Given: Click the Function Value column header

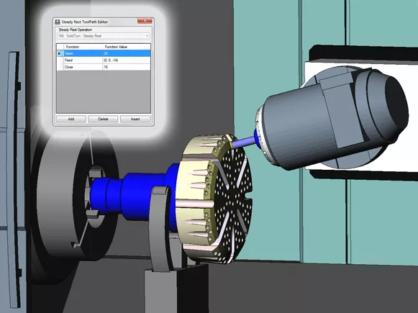Looking at the screenshot, I should pyautogui.click(x=127, y=47).
